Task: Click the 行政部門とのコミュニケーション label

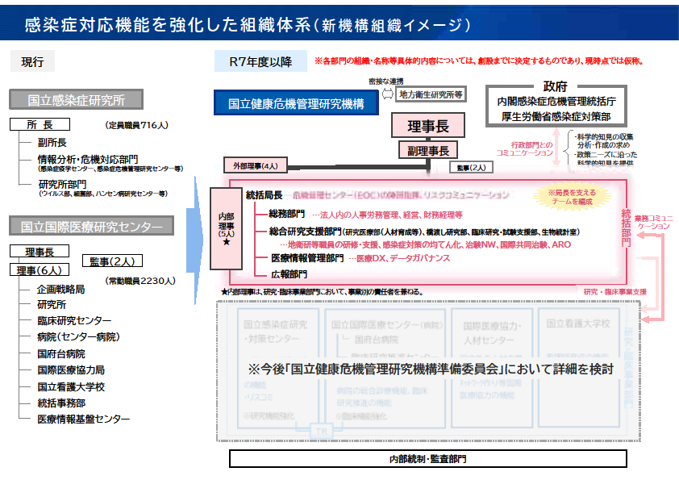Action: pyautogui.click(x=525, y=148)
